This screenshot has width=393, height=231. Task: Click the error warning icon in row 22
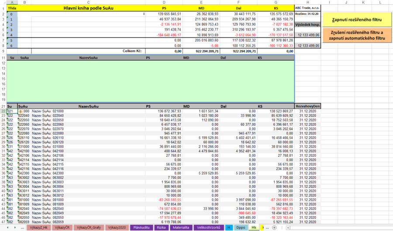point(21,111)
